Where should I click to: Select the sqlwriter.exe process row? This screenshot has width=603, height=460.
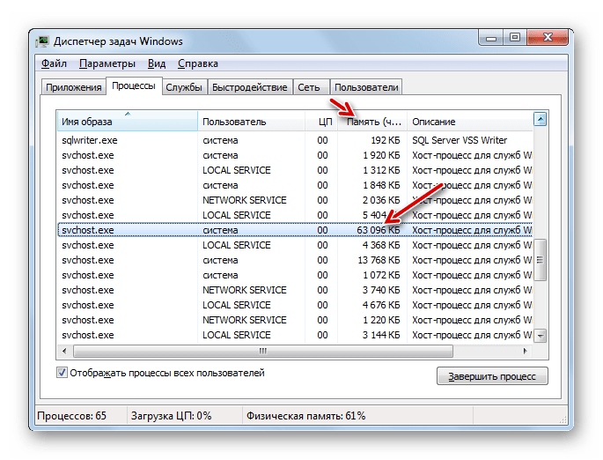(295, 140)
